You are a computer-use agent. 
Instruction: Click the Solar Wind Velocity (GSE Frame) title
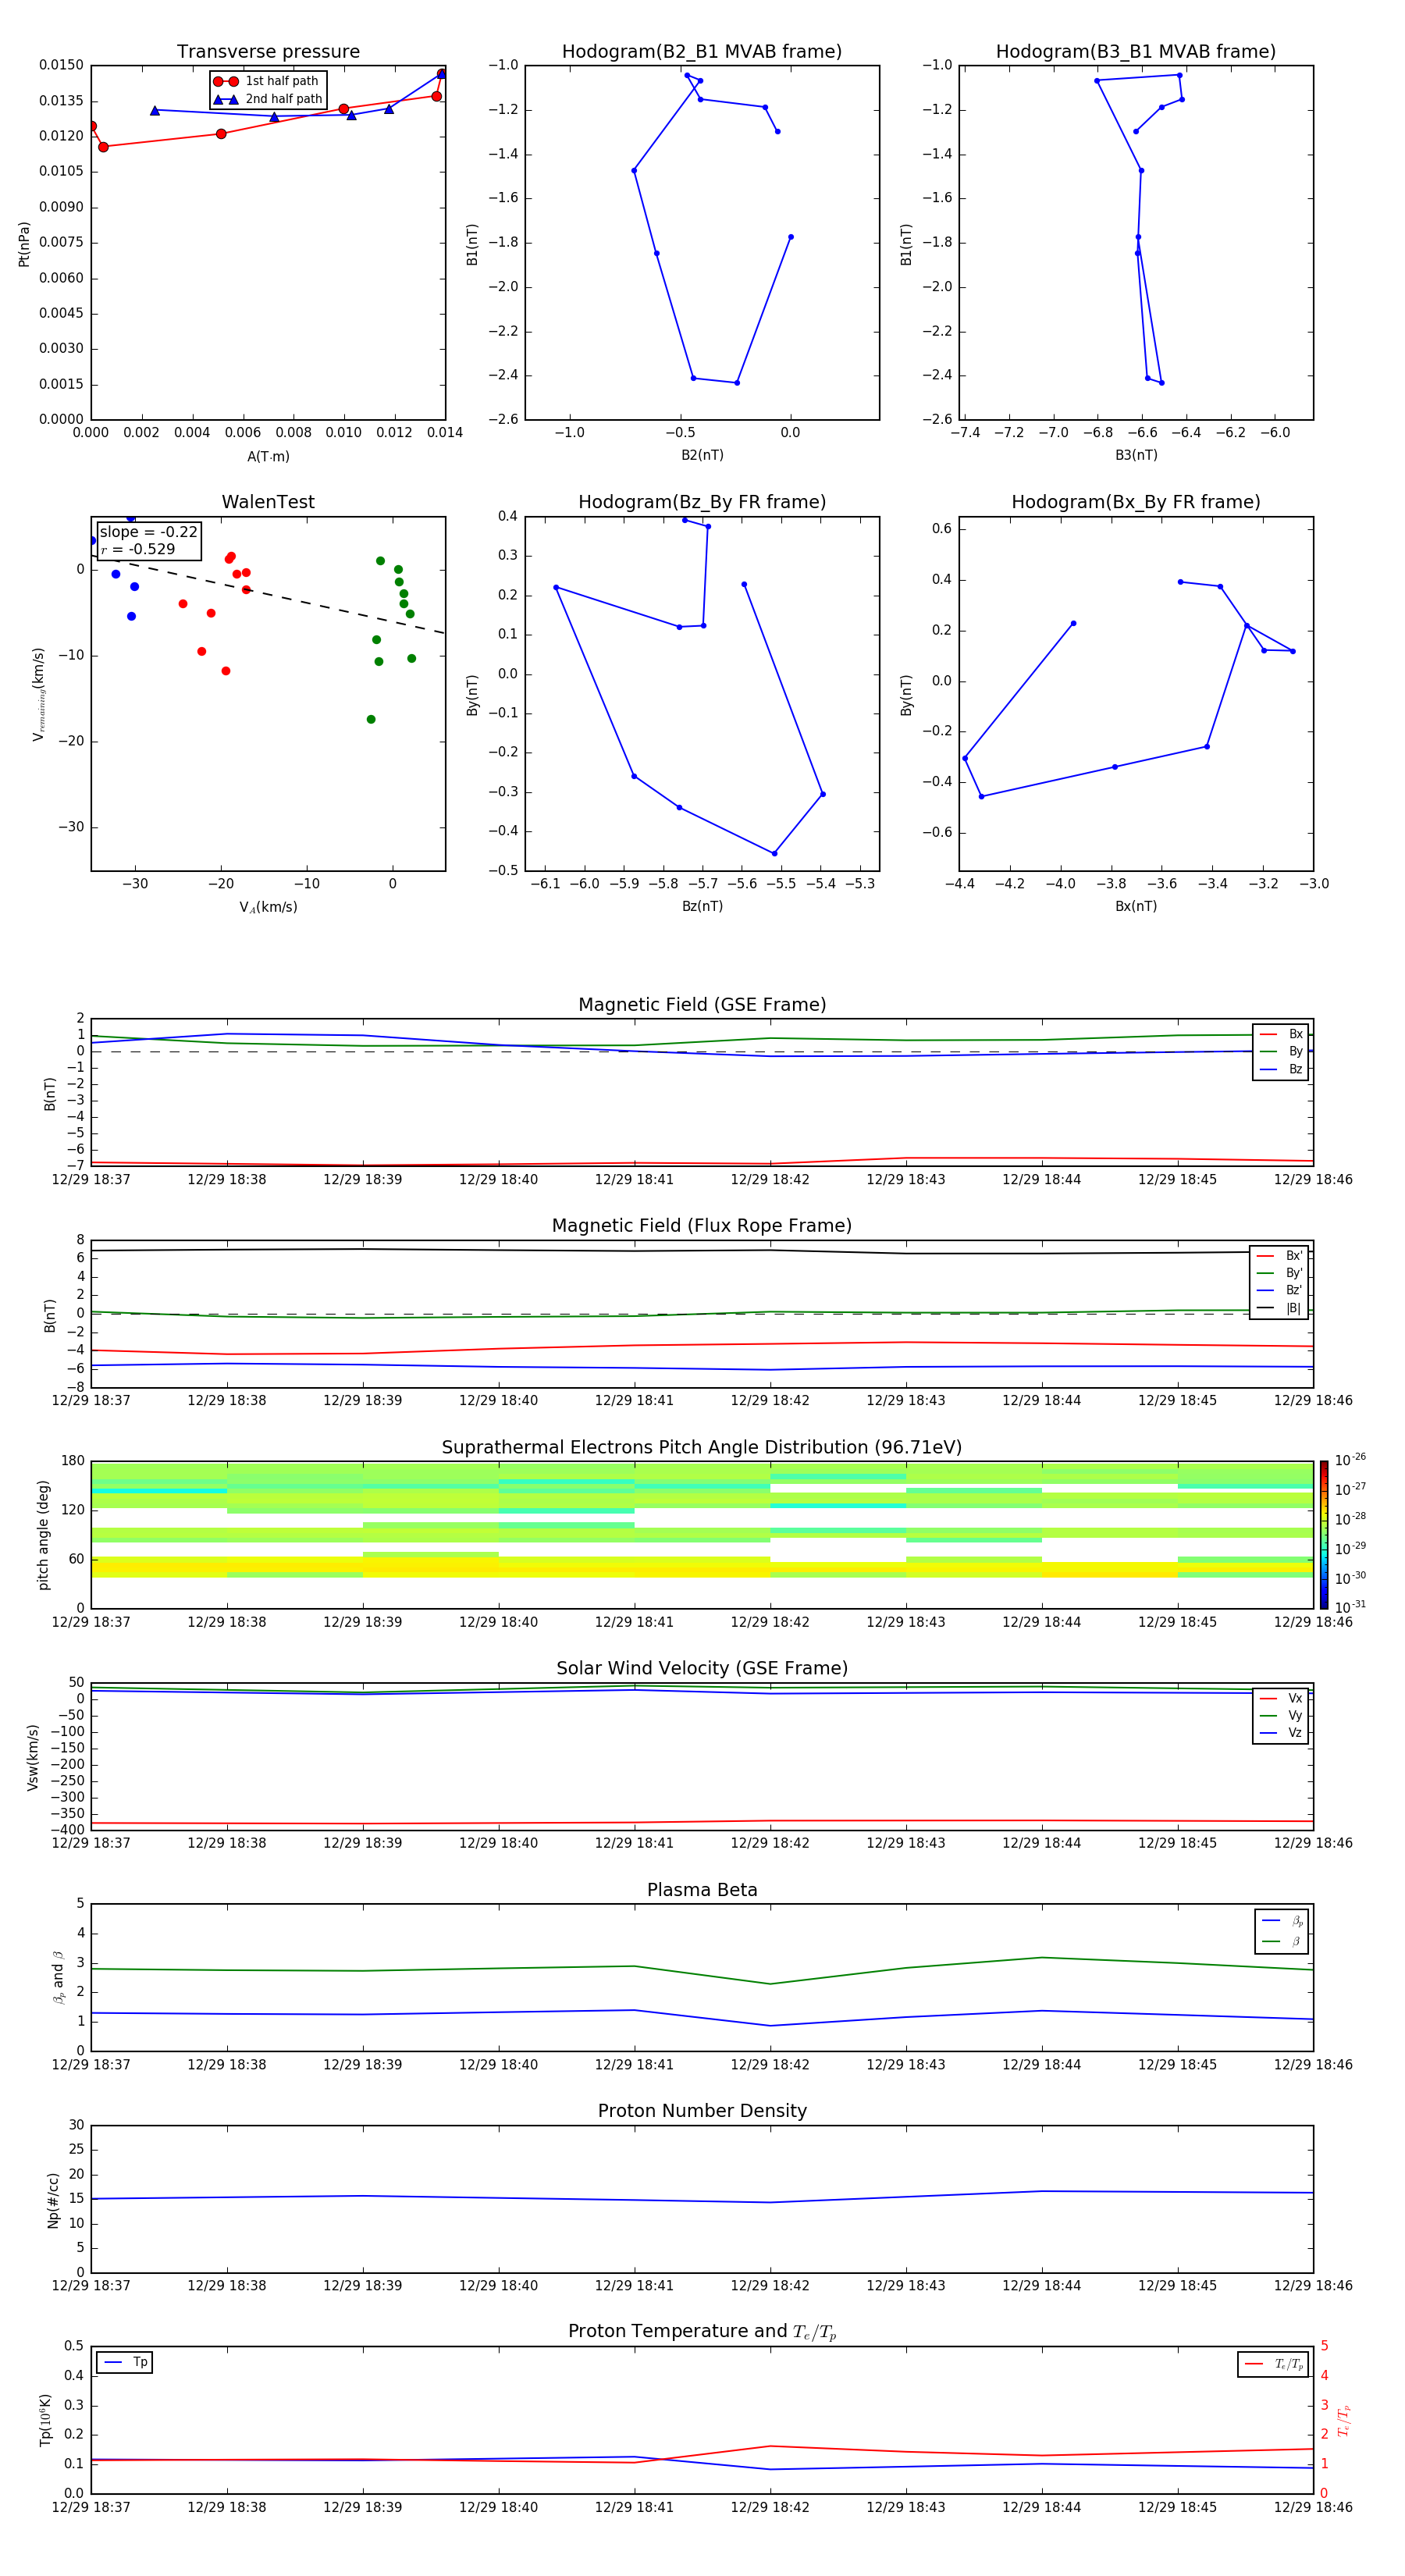pyautogui.click(x=701, y=1668)
